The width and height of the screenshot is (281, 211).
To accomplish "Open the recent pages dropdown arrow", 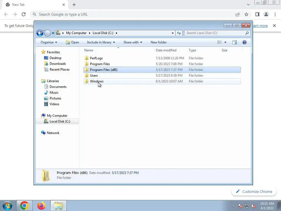I will tap(53, 33).
